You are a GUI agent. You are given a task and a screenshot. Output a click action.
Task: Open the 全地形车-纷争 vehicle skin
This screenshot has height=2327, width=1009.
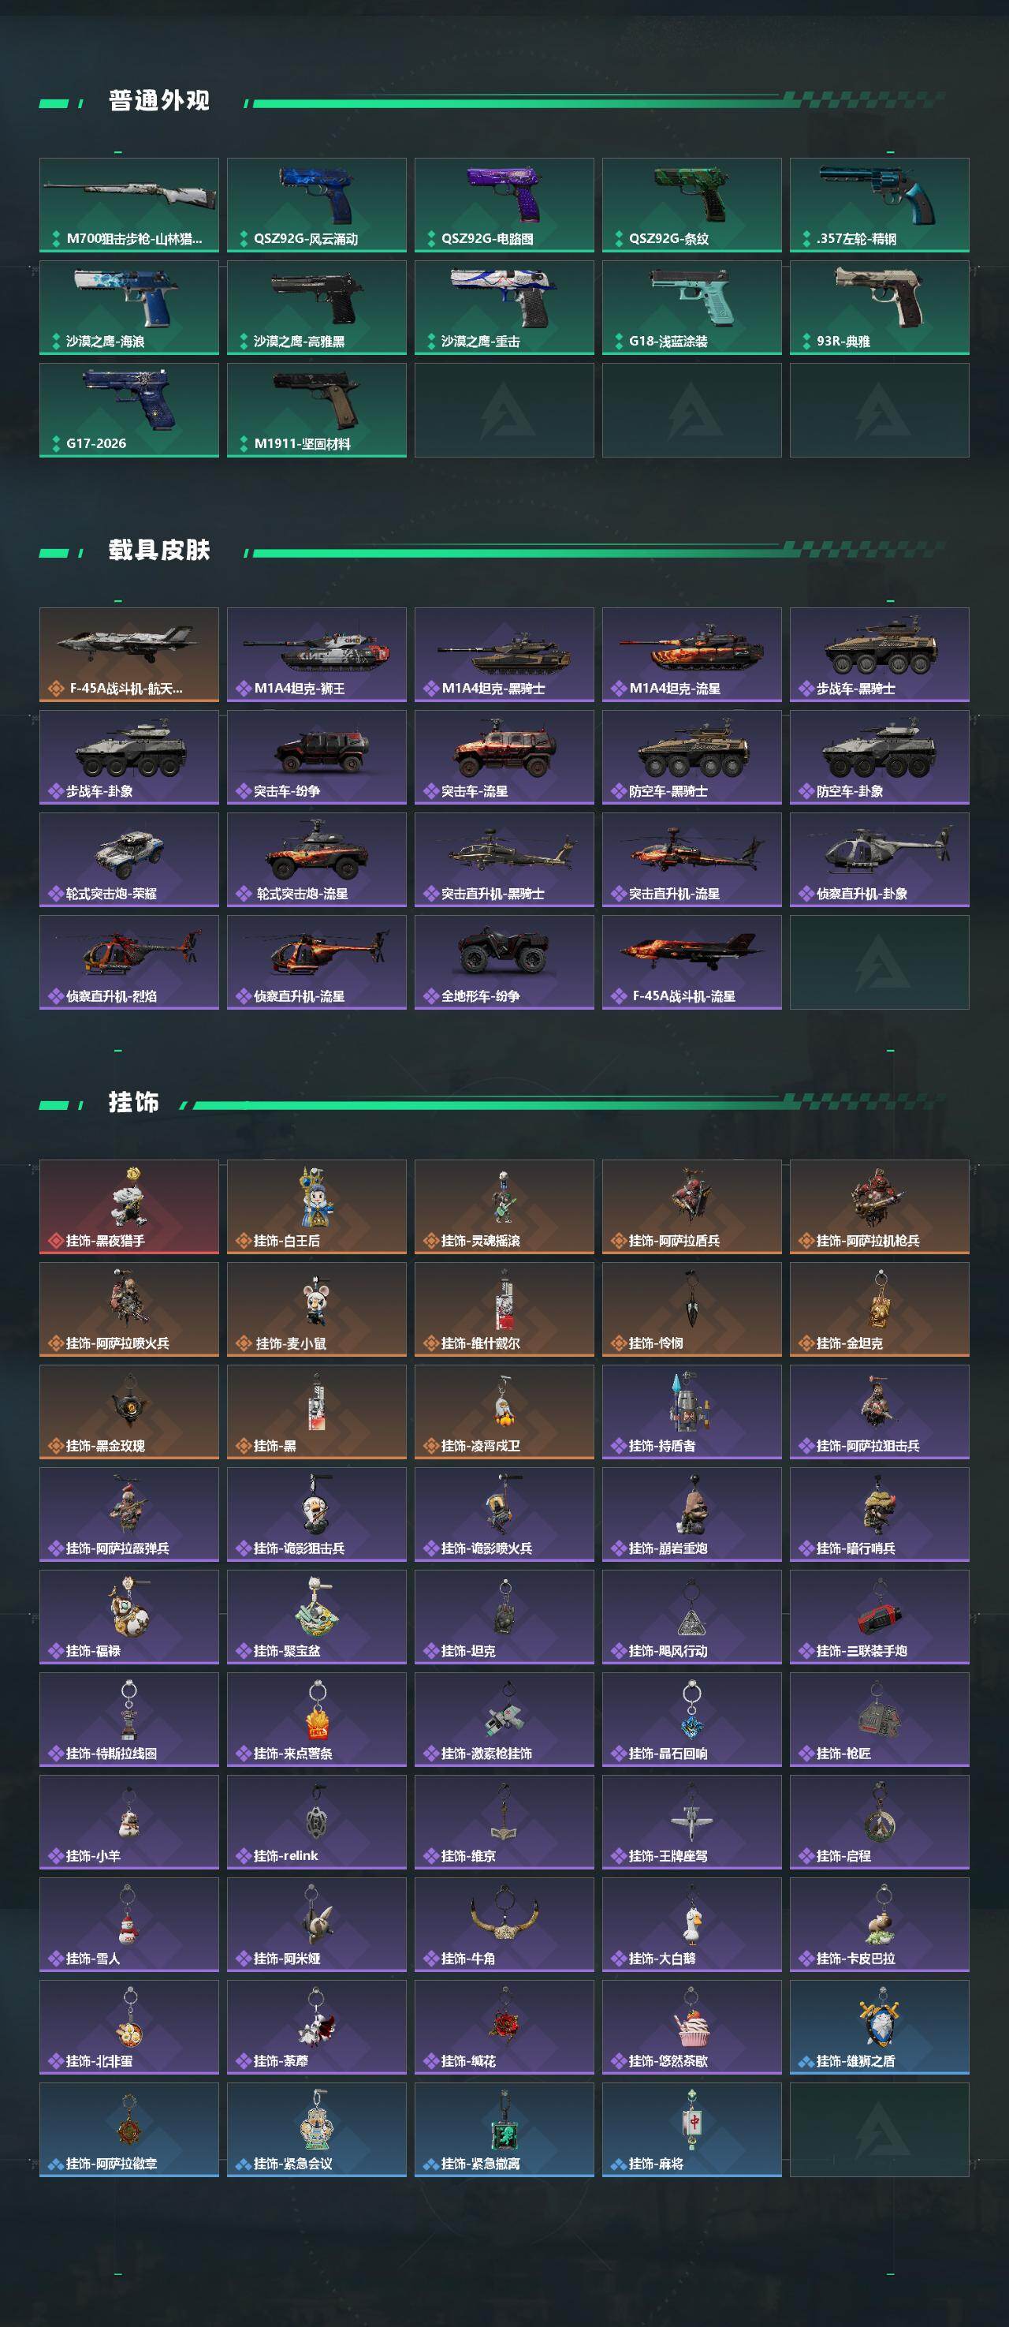[504, 962]
